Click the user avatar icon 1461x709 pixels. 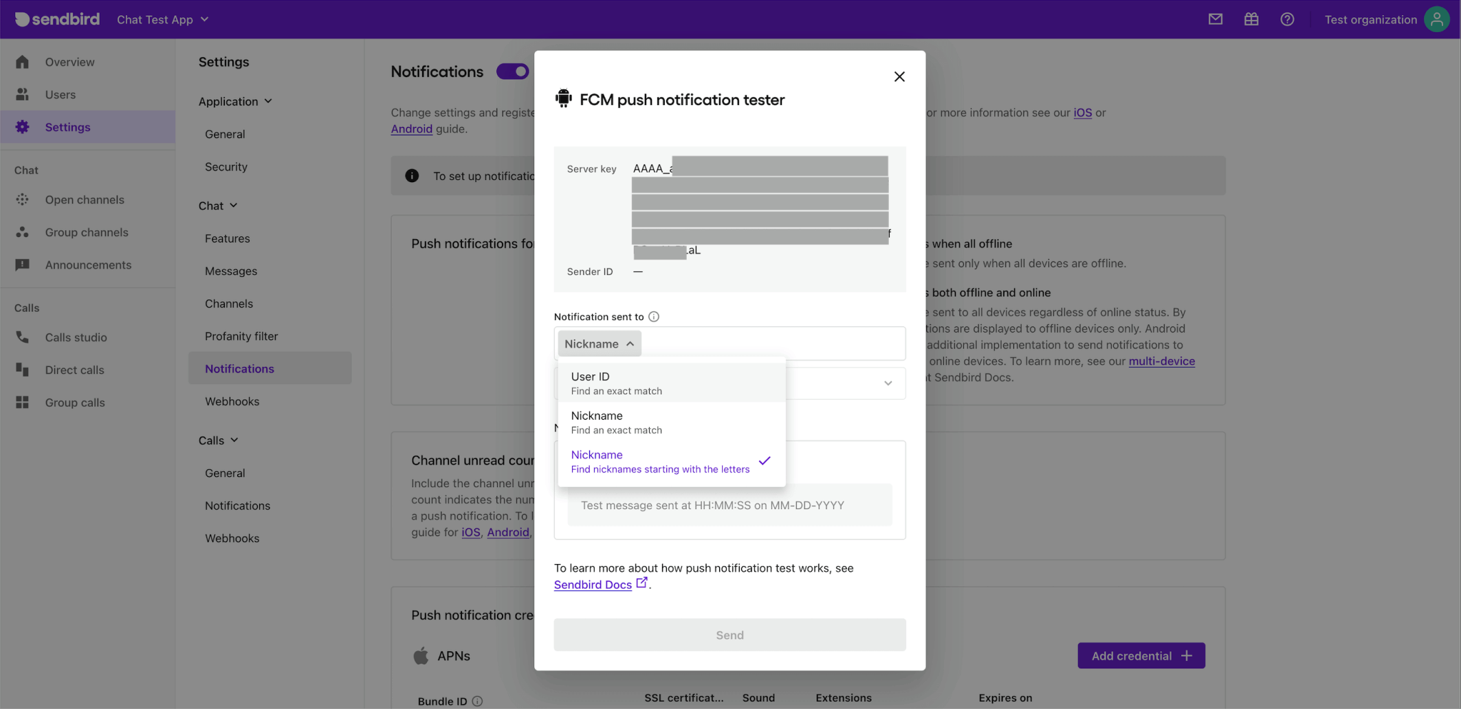coord(1437,19)
